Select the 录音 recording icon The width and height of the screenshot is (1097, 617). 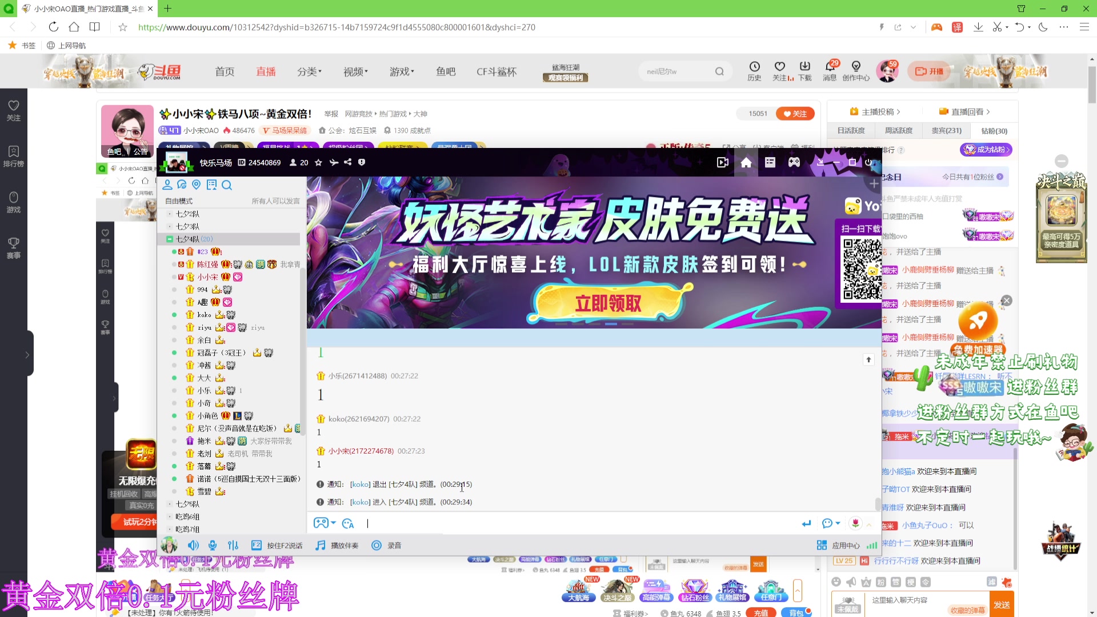377,545
